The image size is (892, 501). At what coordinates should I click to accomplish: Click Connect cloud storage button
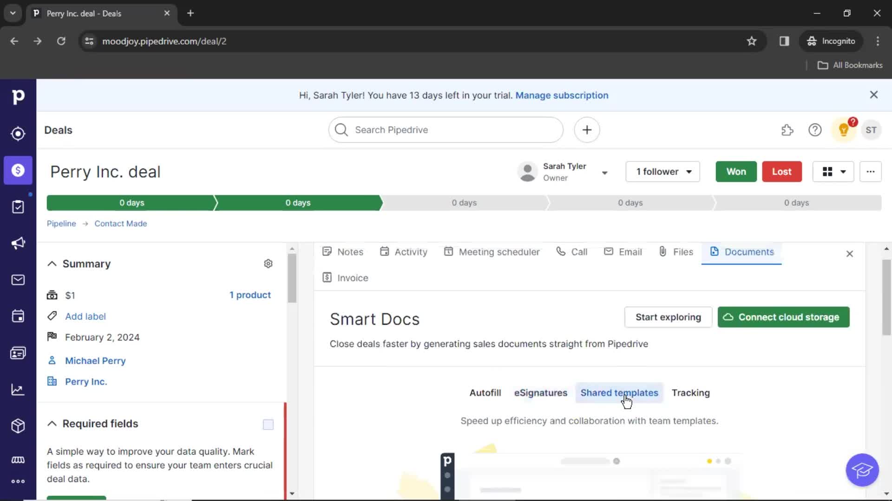click(x=783, y=317)
